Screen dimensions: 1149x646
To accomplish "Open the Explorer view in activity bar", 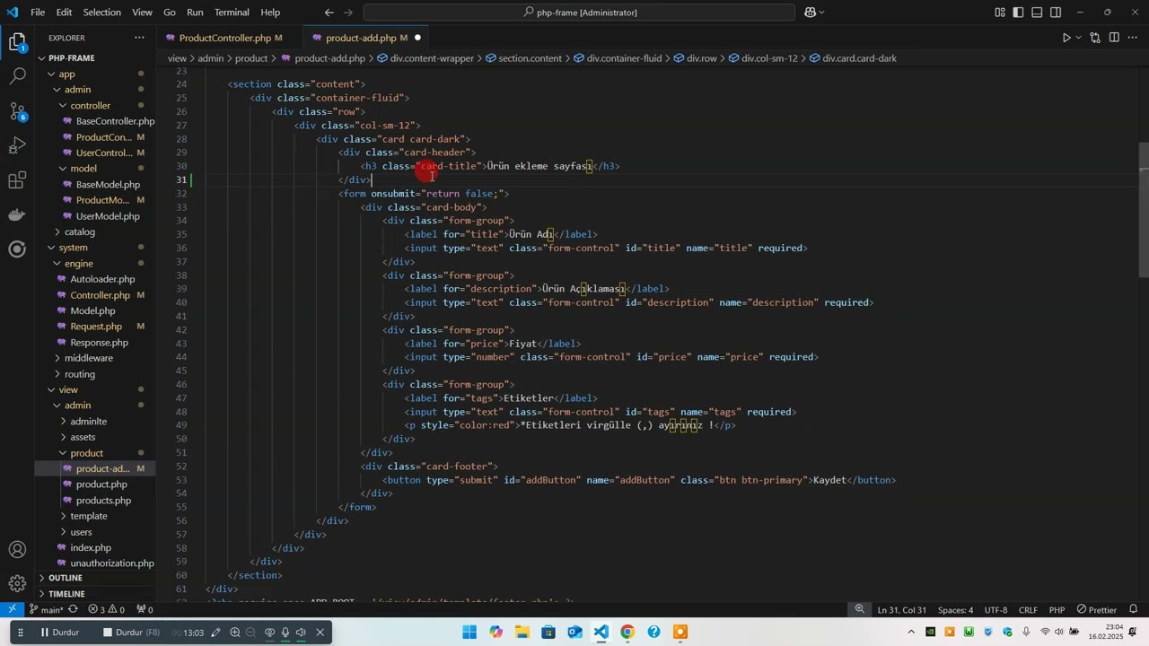I will tap(17, 42).
